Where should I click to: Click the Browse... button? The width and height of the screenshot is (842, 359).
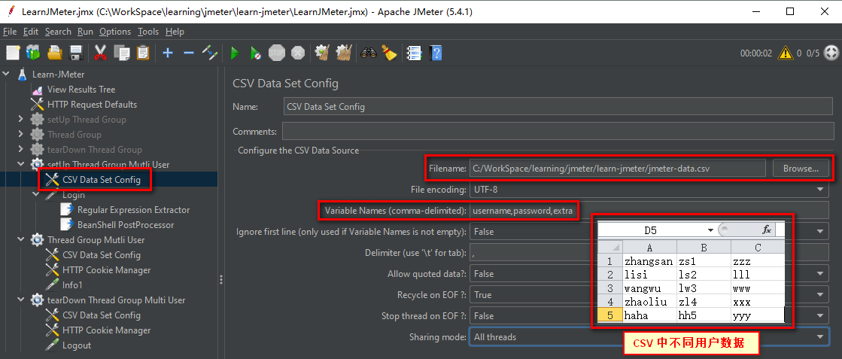pos(801,169)
